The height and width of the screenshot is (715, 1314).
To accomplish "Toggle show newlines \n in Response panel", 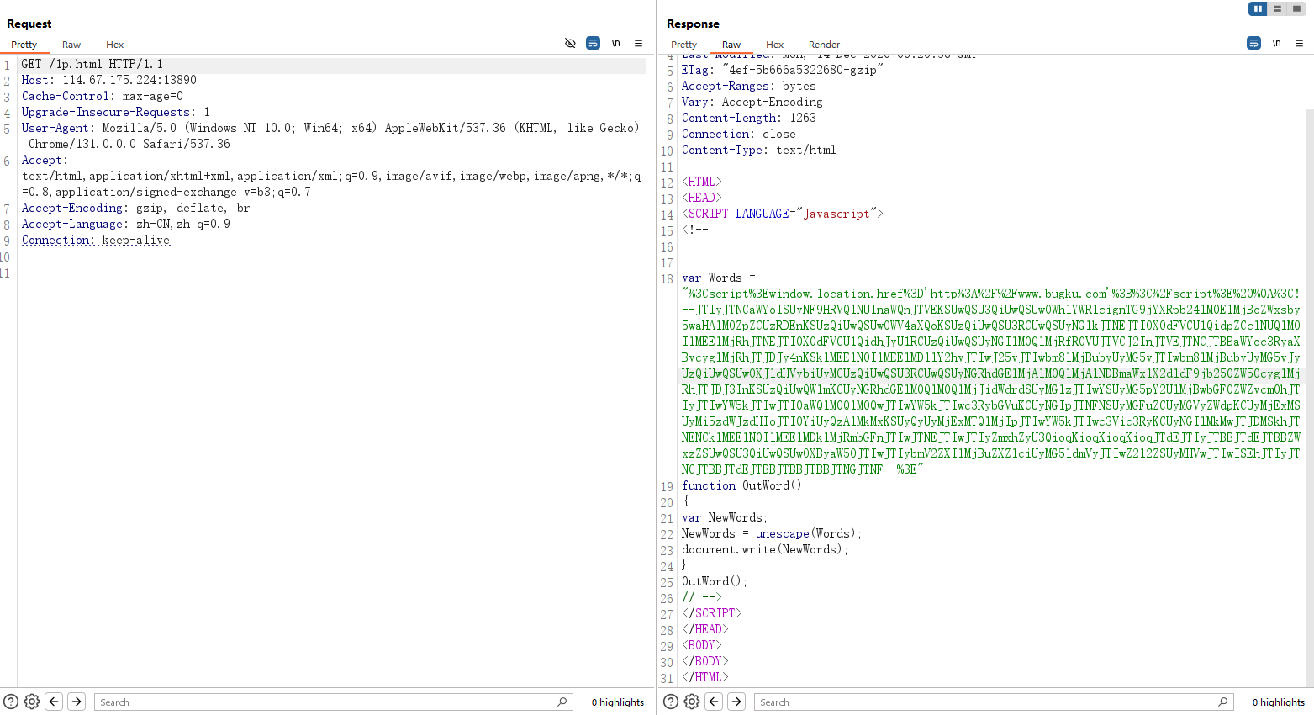I will click(1276, 43).
